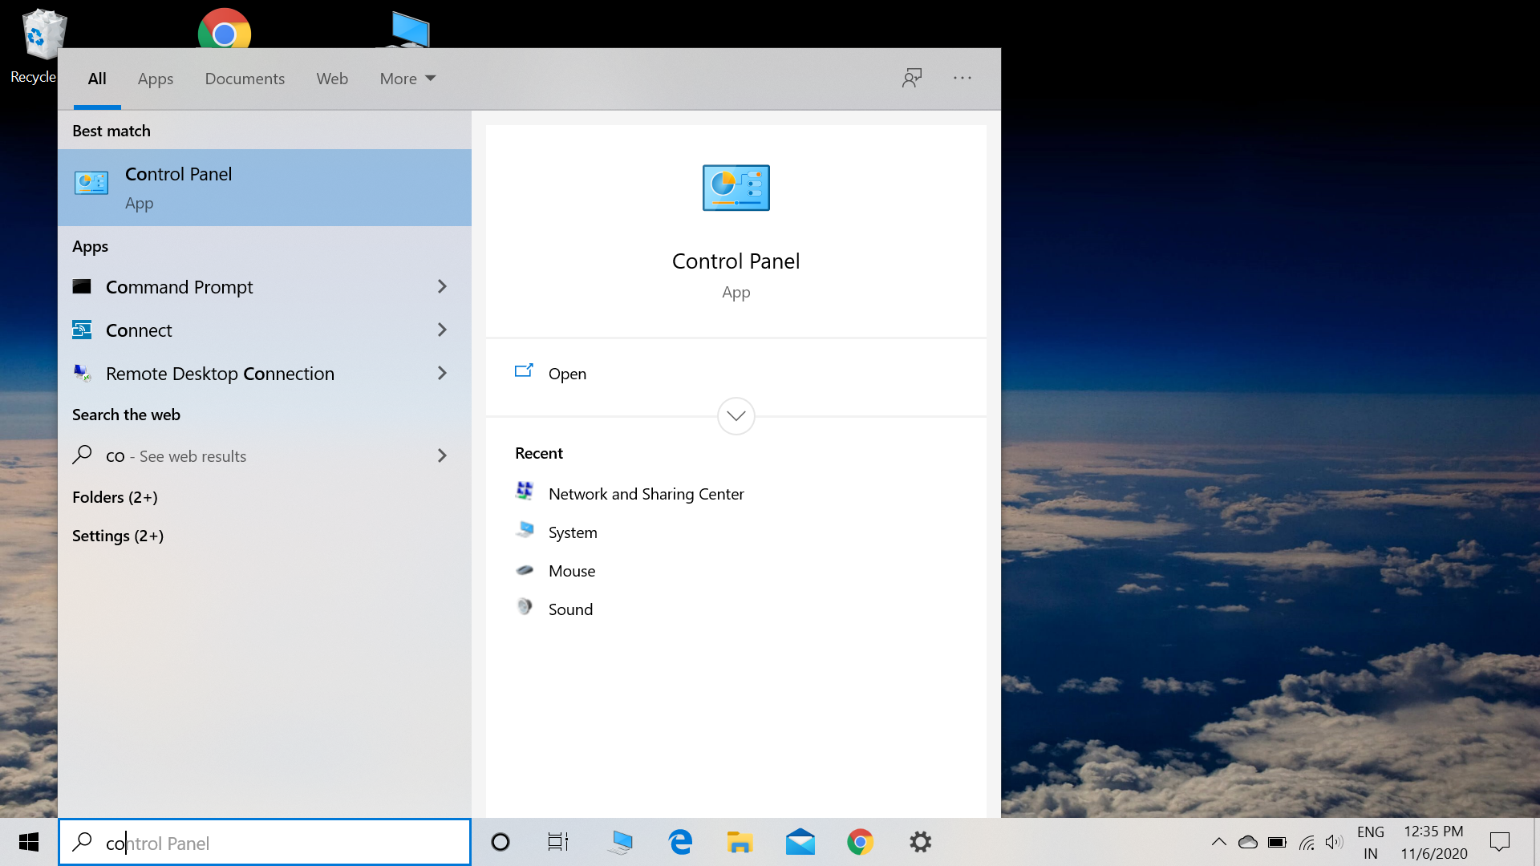Switch to Web search tab
1540x866 pixels.
(x=332, y=79)
